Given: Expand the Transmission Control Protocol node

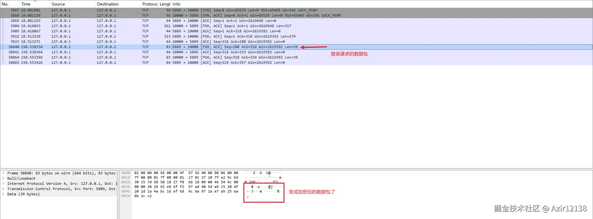Looking at the screenshot, I should click(3, 189).
